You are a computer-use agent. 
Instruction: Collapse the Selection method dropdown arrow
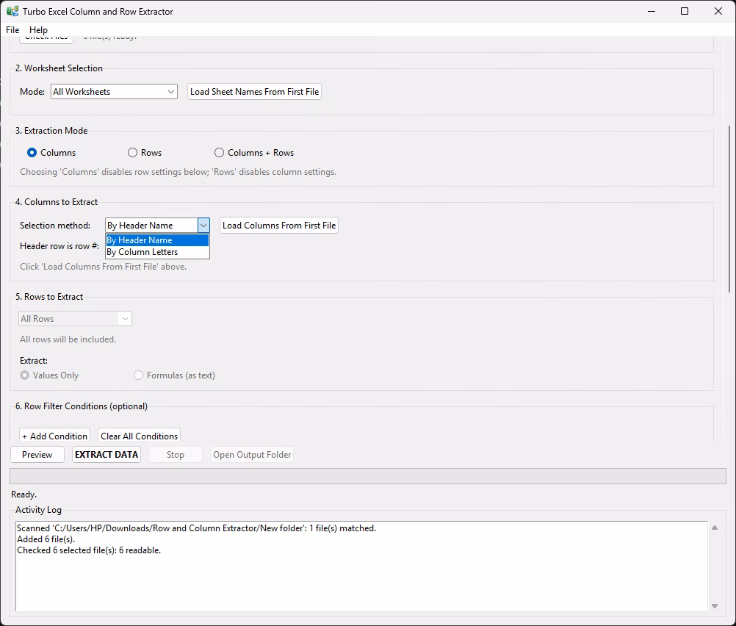tap(203, 226)
